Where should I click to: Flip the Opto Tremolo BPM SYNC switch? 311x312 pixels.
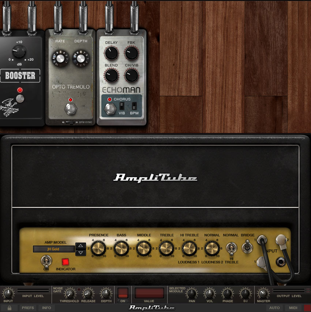coord(70,122)
